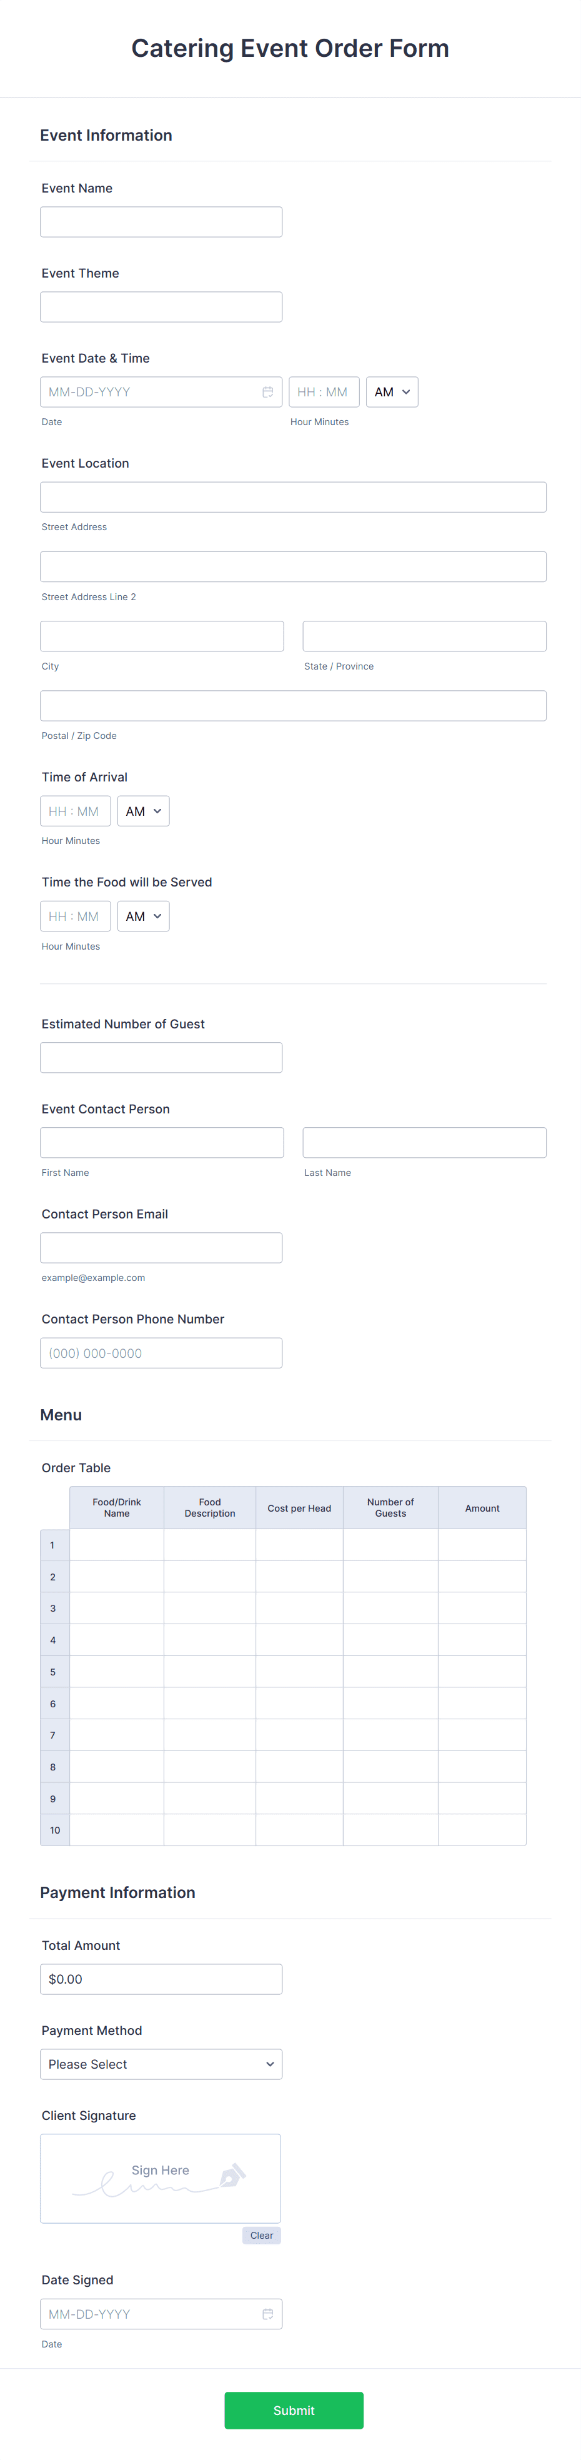Viewport: 581px width, 2460px height.
Task: Select the Event Name input field
Action: point(161,221)
